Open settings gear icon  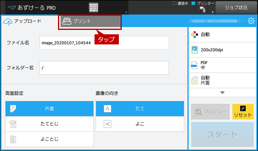251,21
